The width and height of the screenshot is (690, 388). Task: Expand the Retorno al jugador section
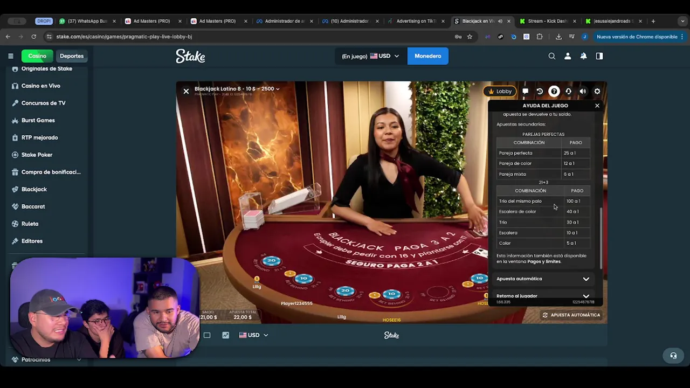pyautogui.click(x=542, y=296)
